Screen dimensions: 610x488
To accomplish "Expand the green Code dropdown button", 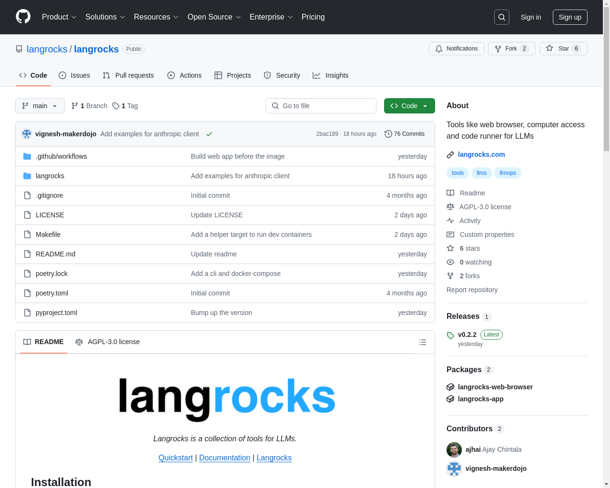I will (409, 106).
